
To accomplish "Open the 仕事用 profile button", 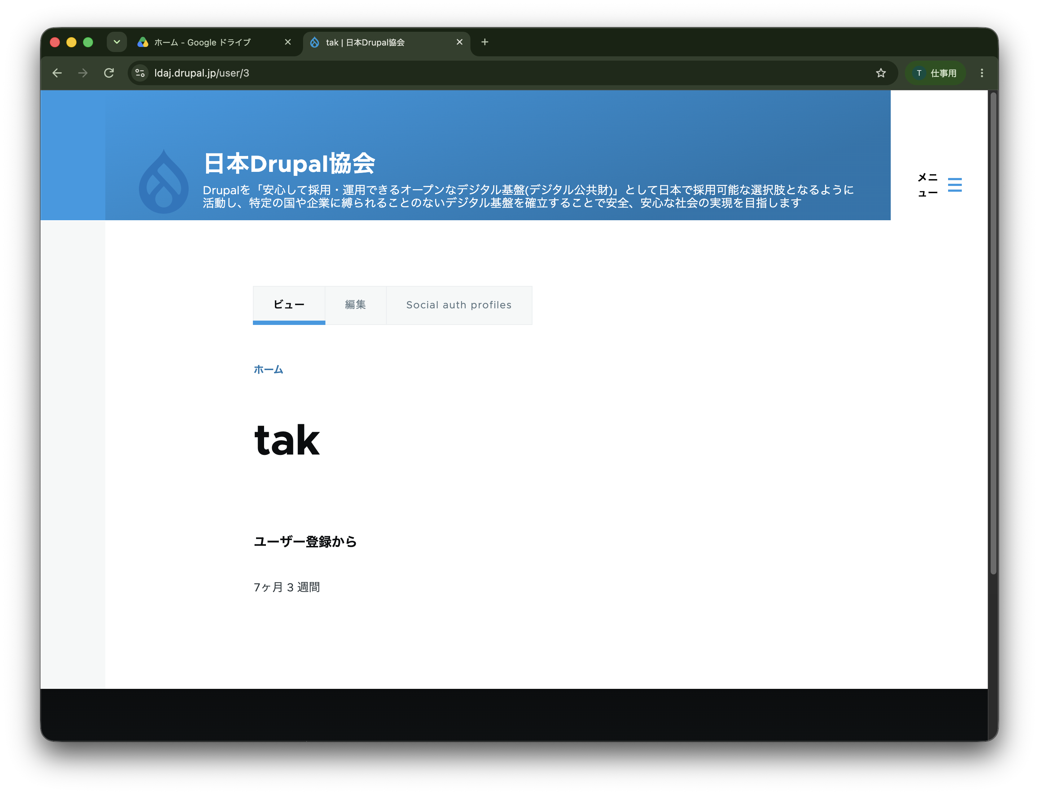I will [x=935, y=73].
